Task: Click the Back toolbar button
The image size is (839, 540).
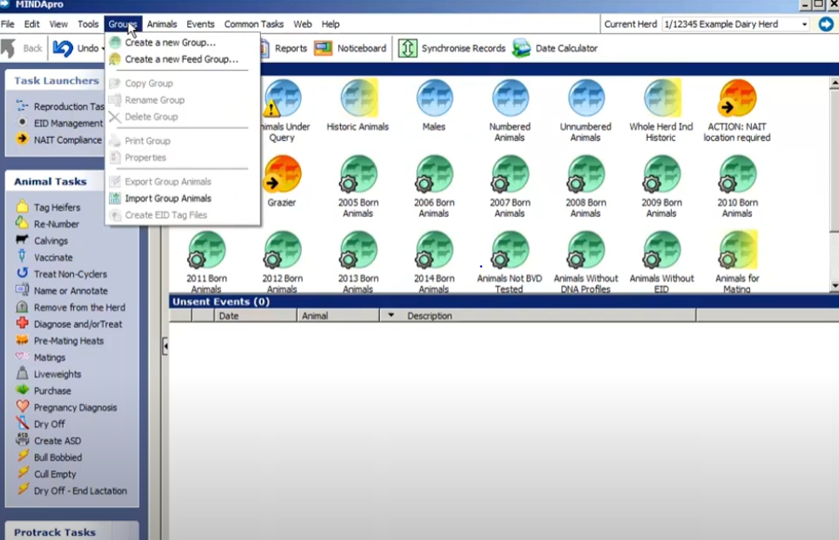Action: 22,49
